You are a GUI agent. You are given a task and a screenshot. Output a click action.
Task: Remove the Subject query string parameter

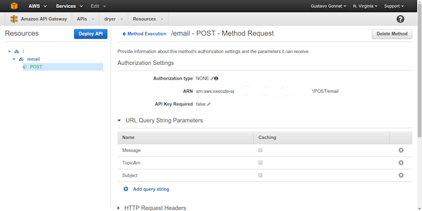pos(401,175)
